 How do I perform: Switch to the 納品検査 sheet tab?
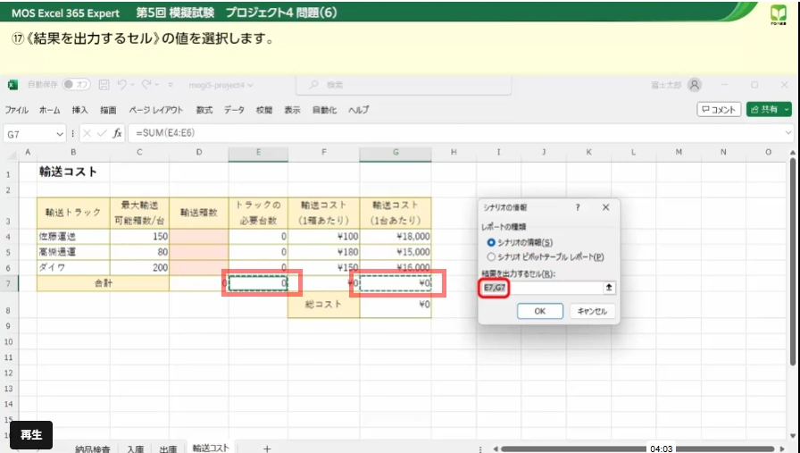92,449
